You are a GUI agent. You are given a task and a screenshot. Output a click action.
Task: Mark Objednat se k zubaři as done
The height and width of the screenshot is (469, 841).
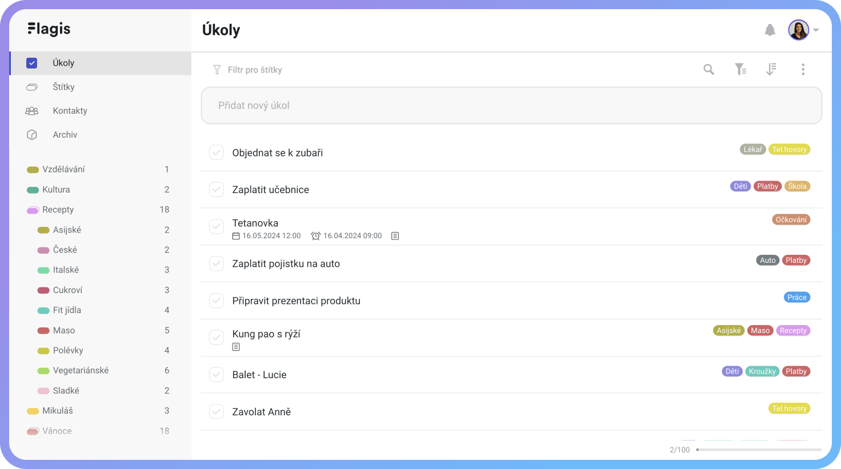[x=217, y=153]
